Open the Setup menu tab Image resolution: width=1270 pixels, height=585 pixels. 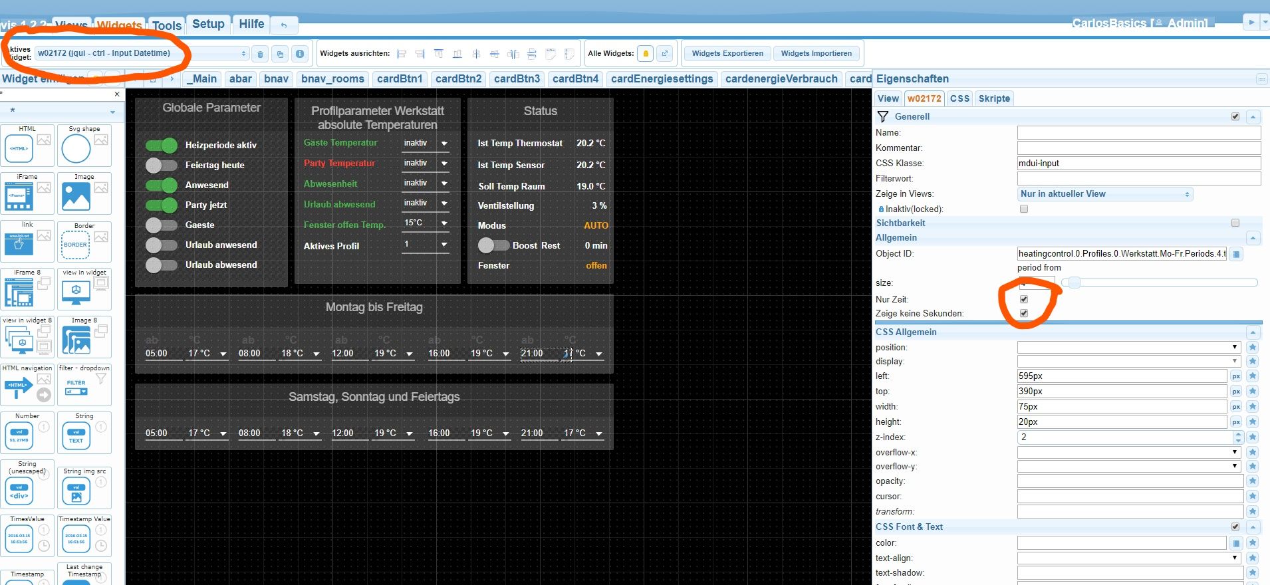[x=208, y=24]
